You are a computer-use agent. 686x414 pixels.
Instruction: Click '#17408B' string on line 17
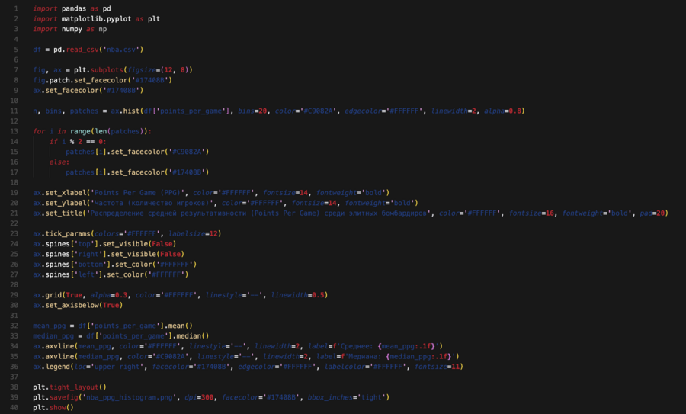point(188,172)
